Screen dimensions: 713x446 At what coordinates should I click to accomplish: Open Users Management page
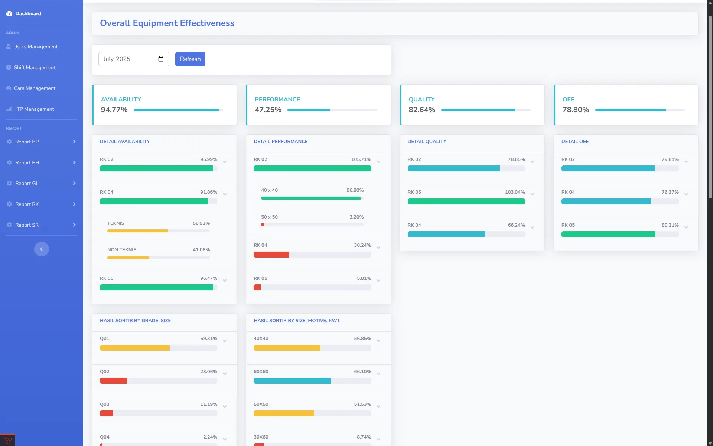tap(42, 46)
